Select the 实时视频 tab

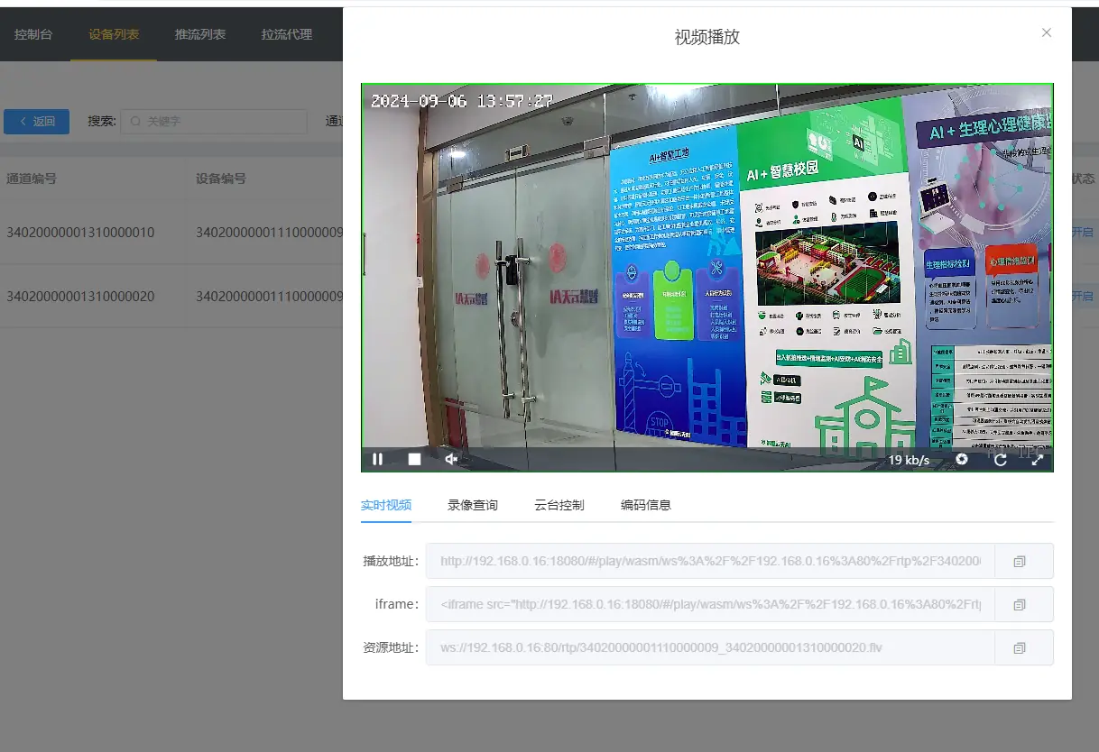tap(386, 505)
